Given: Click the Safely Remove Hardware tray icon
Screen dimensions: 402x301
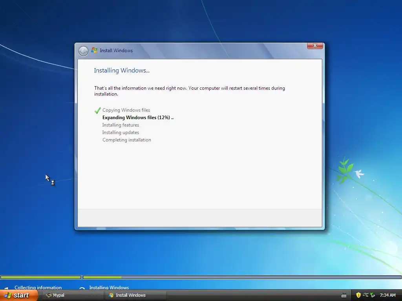Looking at the screenshot, I should pyautogui.click(x=373, y=295).
